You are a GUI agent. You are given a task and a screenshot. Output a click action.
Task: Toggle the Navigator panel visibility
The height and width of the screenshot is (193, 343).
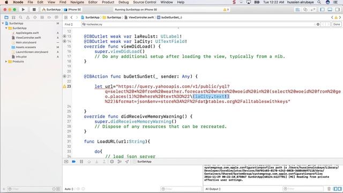[x=322, y=10]
